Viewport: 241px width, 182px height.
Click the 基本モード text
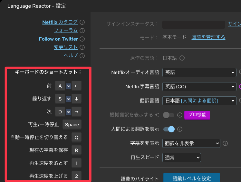(x=174, y=37)
